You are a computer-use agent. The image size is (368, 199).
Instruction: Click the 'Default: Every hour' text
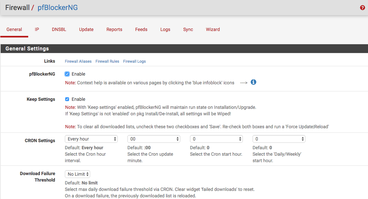pyautogui.click(x=84, y=148)
